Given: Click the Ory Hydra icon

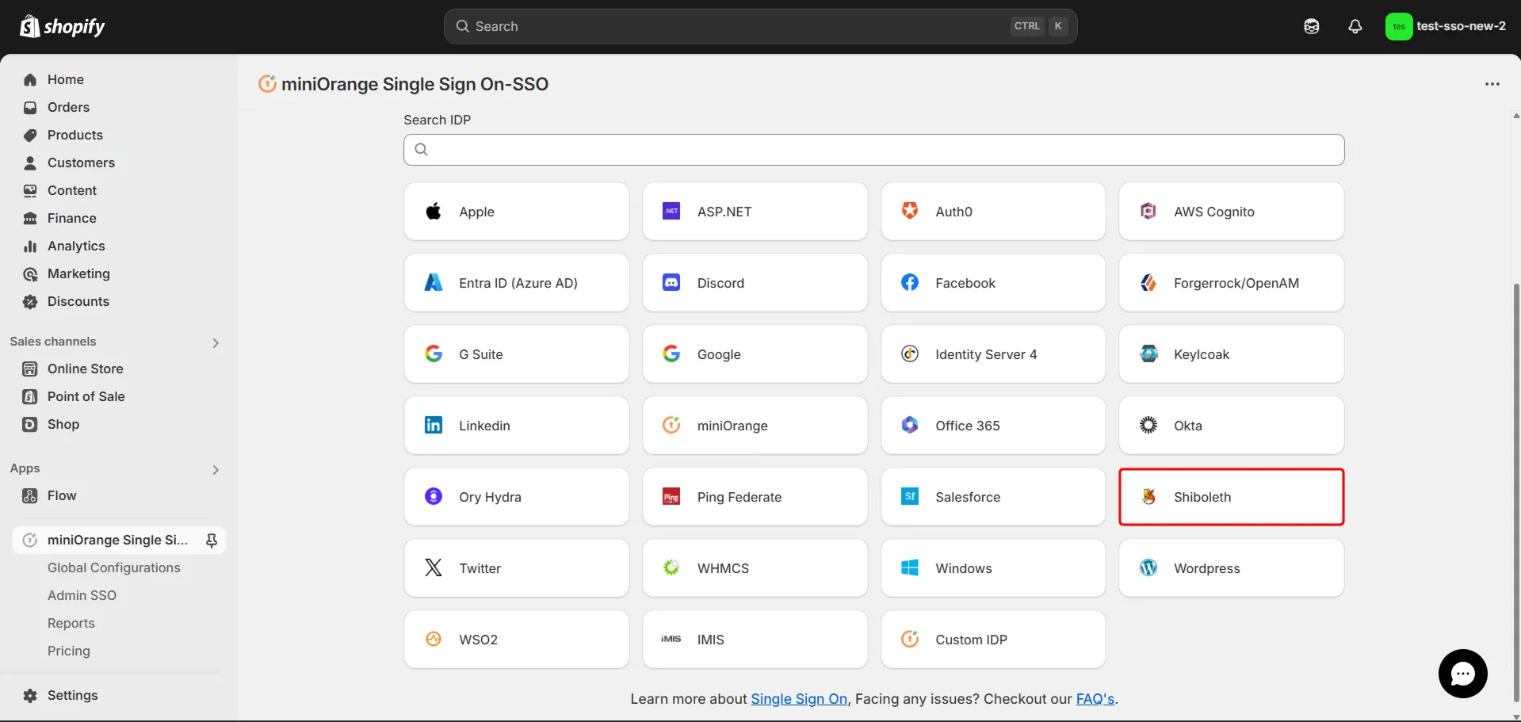Looking at the screenshot, I should pos(434,496).
